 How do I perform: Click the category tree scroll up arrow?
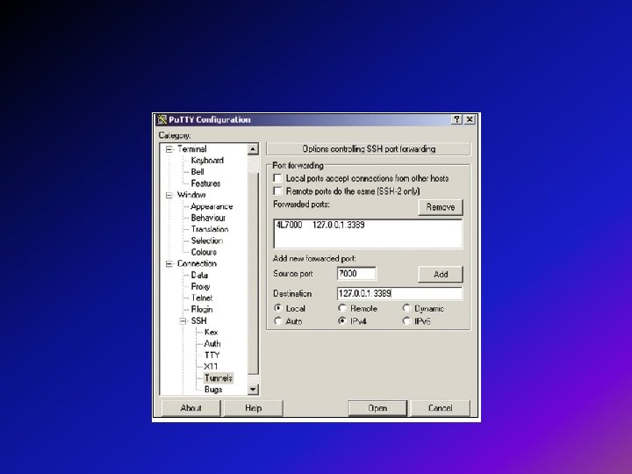[253, 149]
